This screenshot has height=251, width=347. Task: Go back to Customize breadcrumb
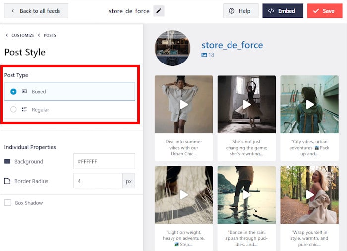point(23,35)
